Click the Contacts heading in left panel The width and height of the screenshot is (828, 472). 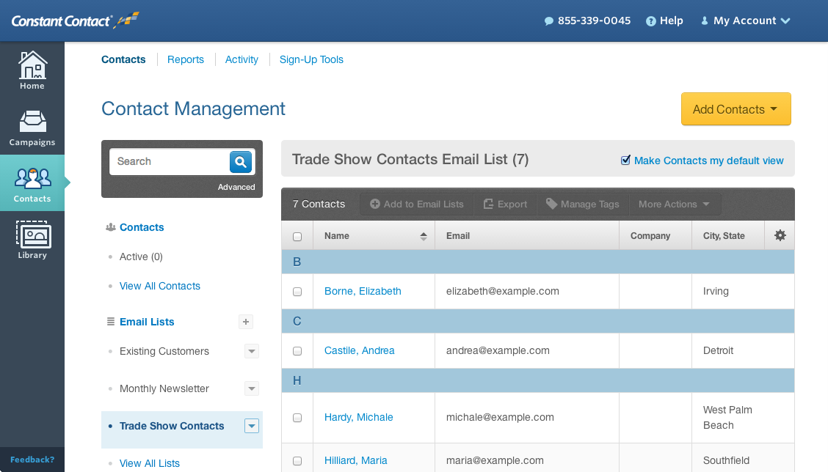tap(142, 227)
